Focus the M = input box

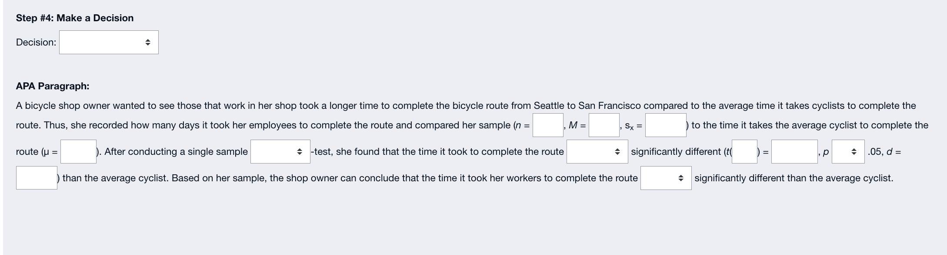(604, 125)
